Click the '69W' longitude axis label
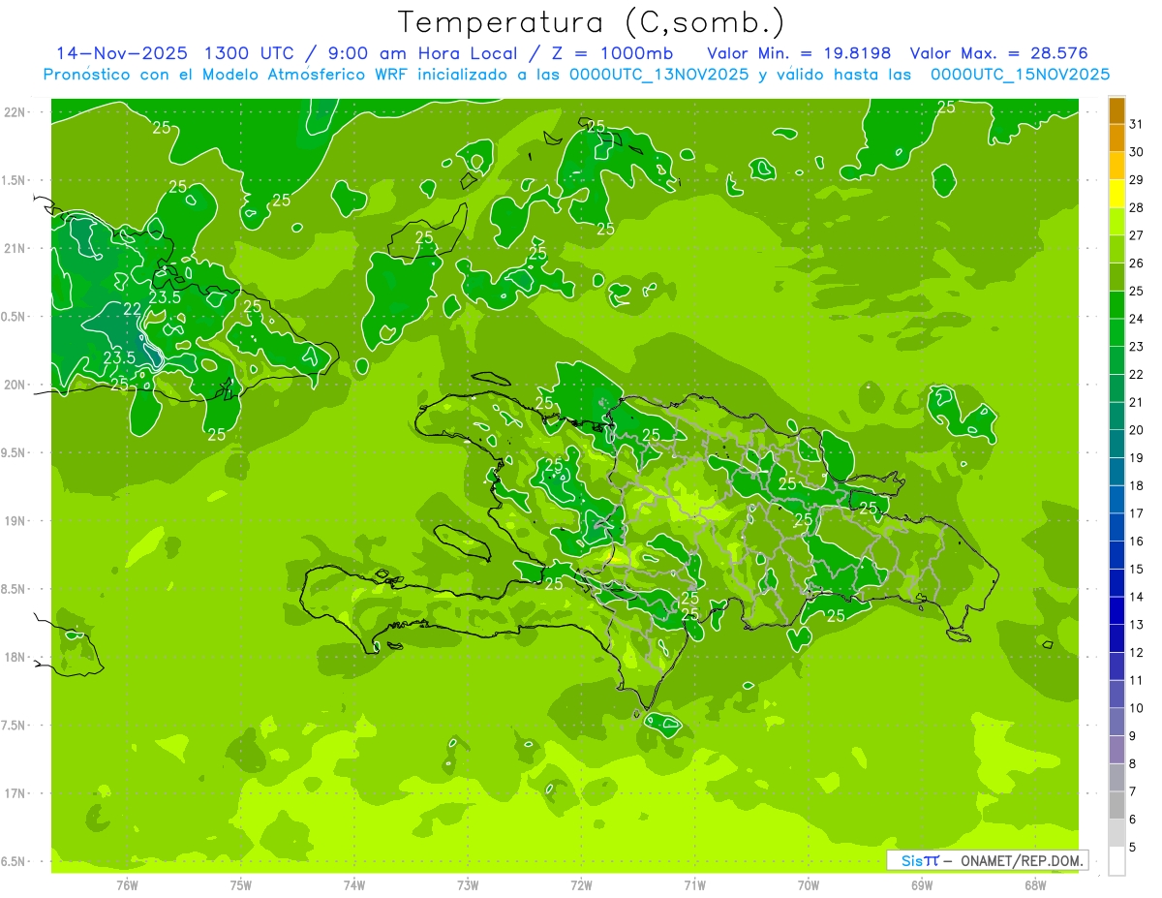This screenshot has width=1162, height=898. click(x=922, y=885)
